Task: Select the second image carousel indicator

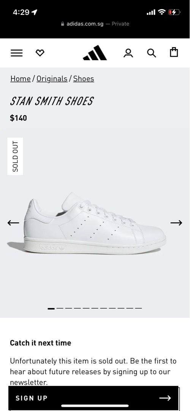Action: pos(60,309)
